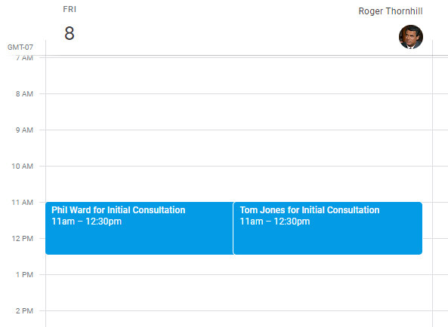Click the 10 AM time label

click(22, 167)
